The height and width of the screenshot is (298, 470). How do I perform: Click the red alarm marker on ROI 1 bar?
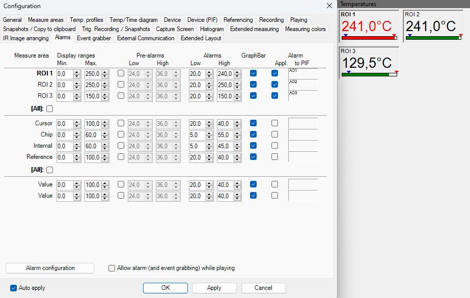click(395, 35)
